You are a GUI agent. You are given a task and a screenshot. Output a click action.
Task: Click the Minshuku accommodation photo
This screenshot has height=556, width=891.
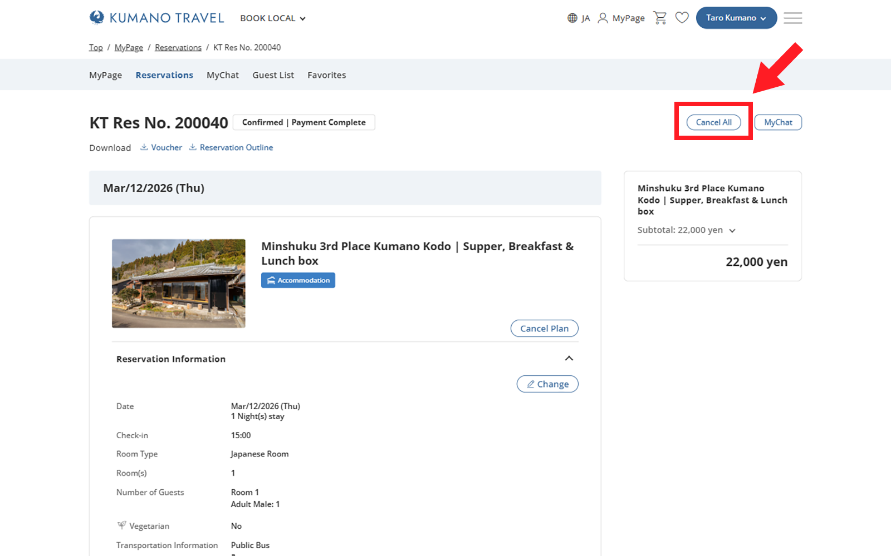[x=178, y=284]
